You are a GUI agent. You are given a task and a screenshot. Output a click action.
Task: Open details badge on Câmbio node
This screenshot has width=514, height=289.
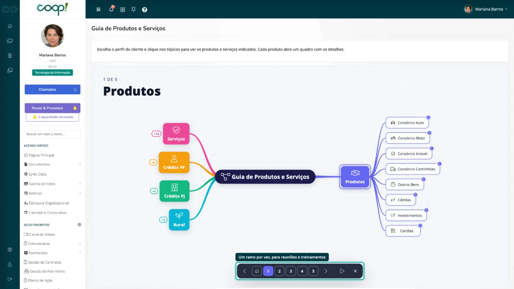coord(416,195)
